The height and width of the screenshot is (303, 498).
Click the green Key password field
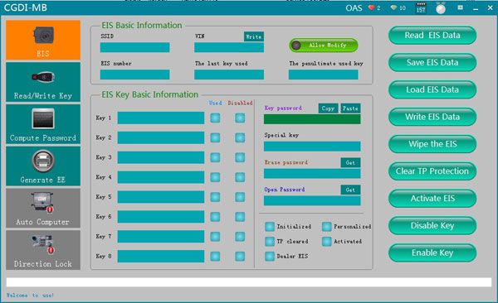pos(312,119)
